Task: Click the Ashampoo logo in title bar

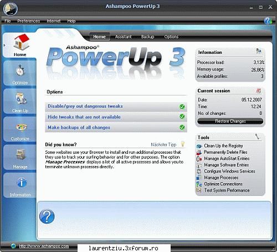Action: pyautogui.click(x=11, y=9)
